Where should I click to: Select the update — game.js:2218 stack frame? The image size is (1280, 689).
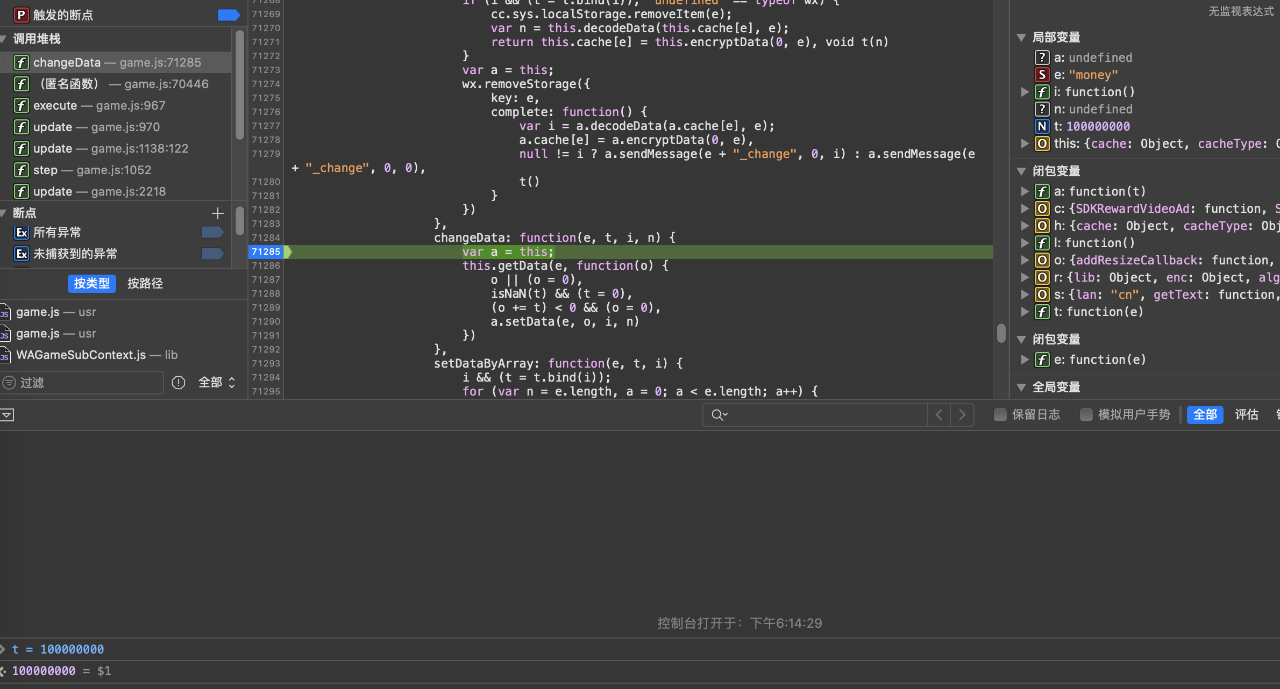point(116,191)
